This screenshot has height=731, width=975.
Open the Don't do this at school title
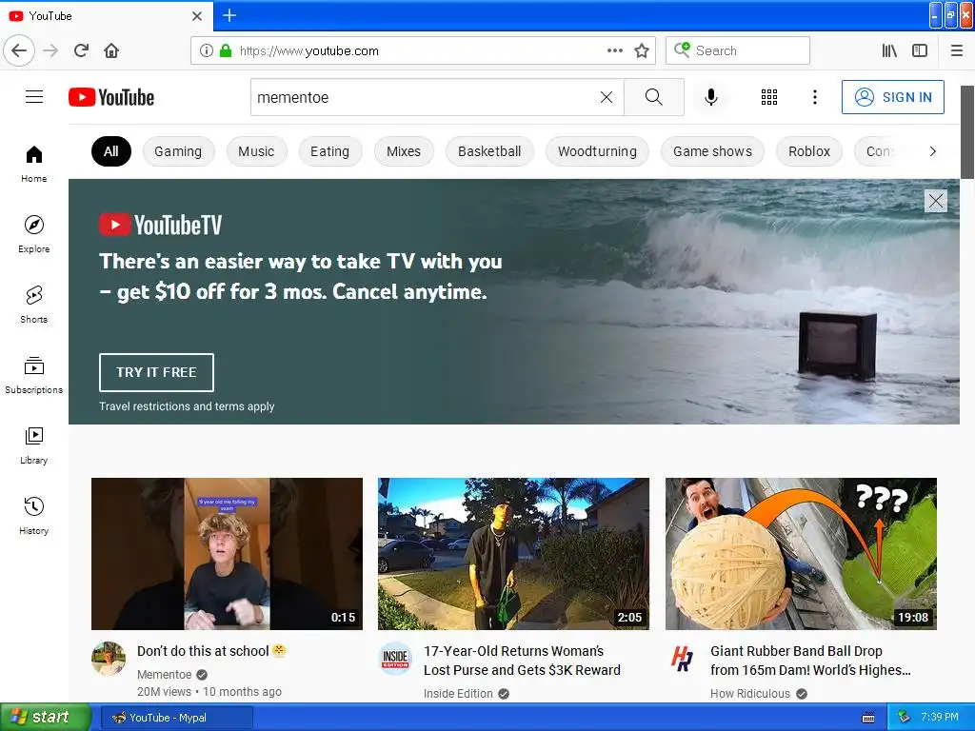(210, 651)
